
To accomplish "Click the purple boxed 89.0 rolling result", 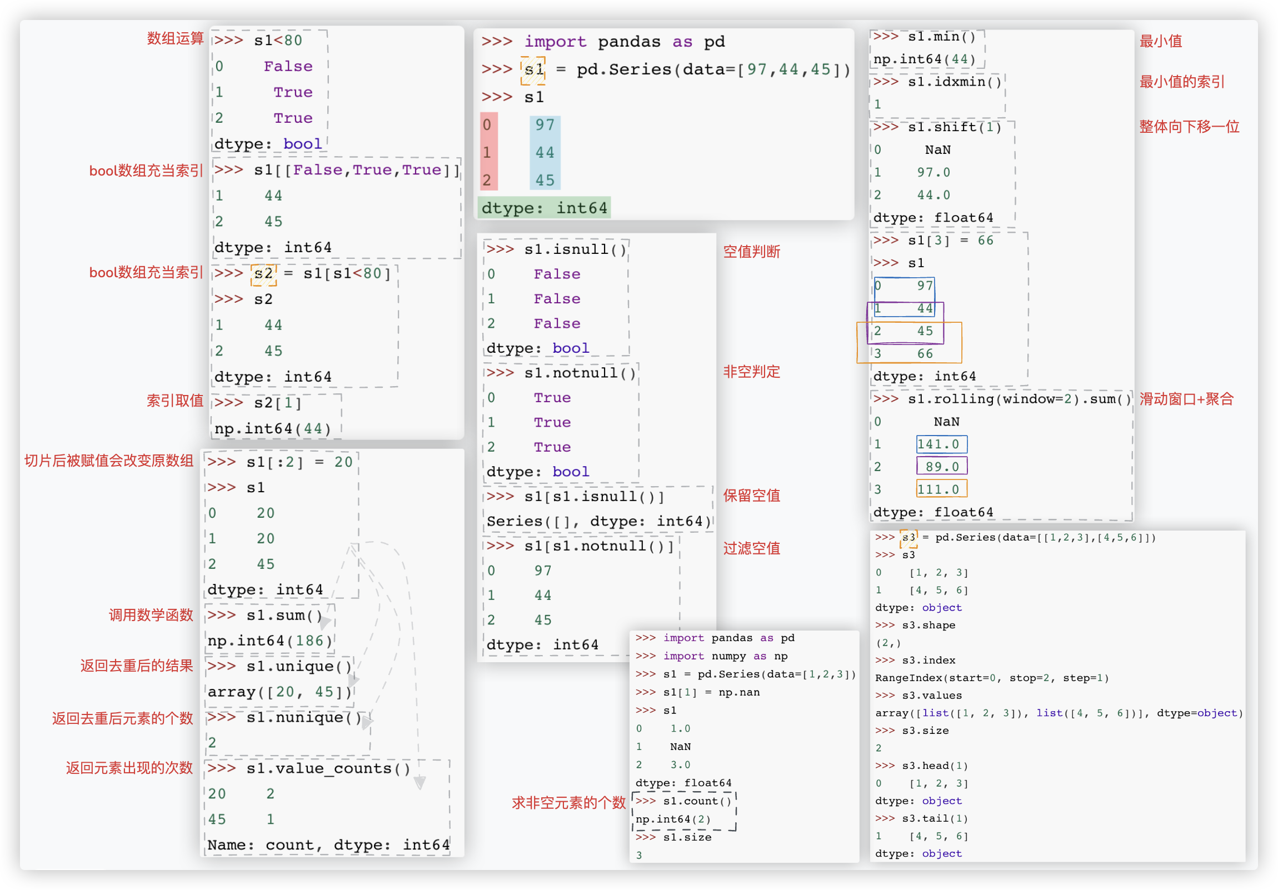I will click(941, 467).
